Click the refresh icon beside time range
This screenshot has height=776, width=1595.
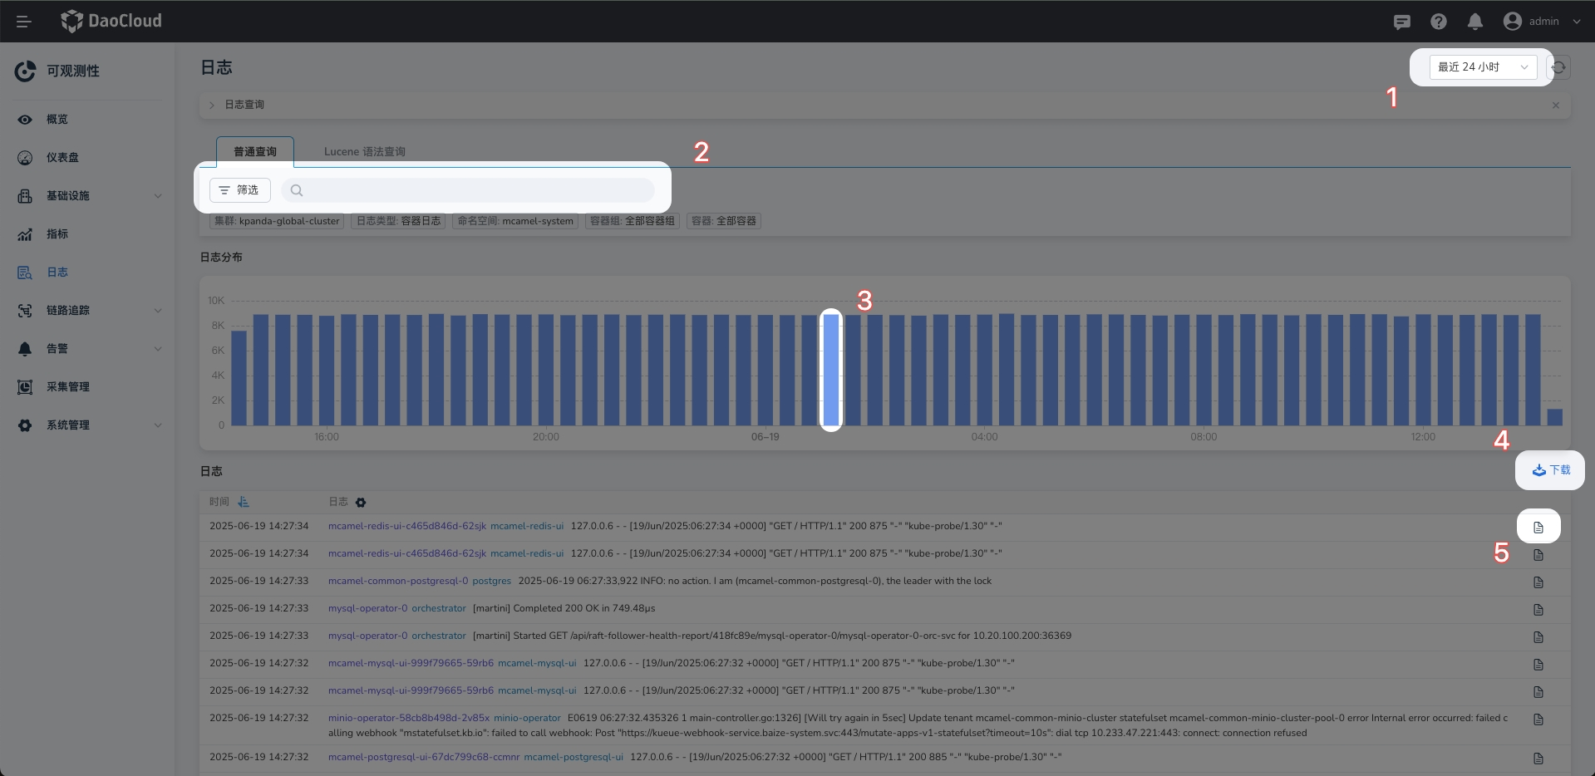(x=1558, y=67)
